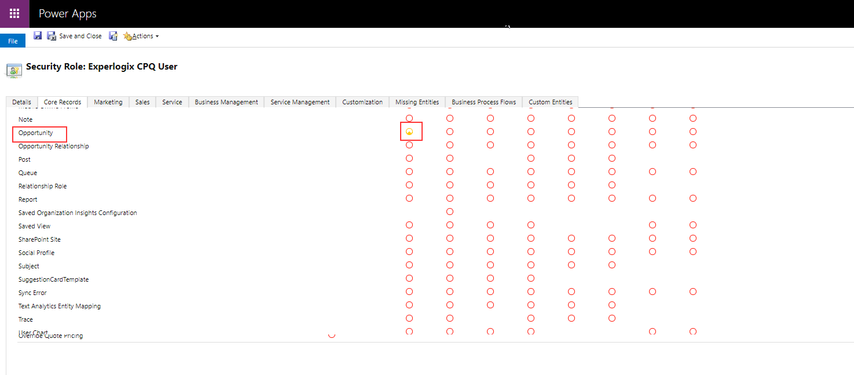Viewport: 854px width, 375px height.
Task: Toggle Create privilege circle in Note row
Action: [409, 118]
